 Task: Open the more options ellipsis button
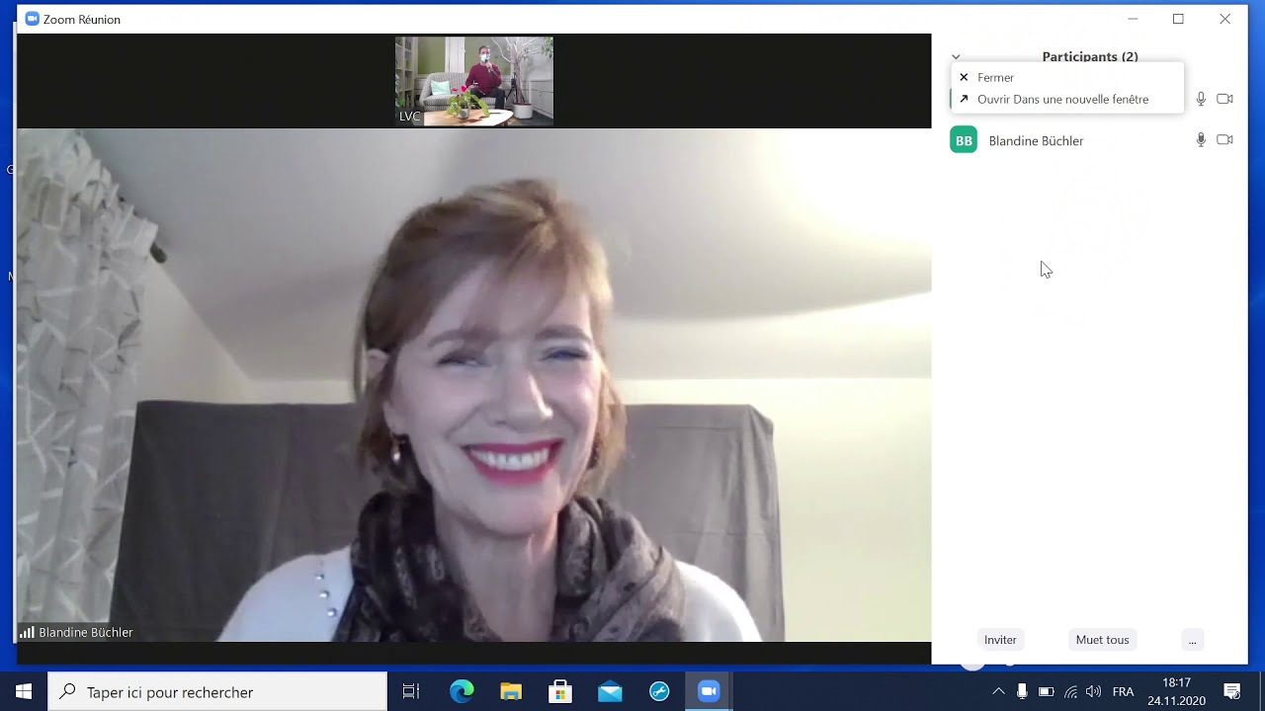click(1192, 640)
